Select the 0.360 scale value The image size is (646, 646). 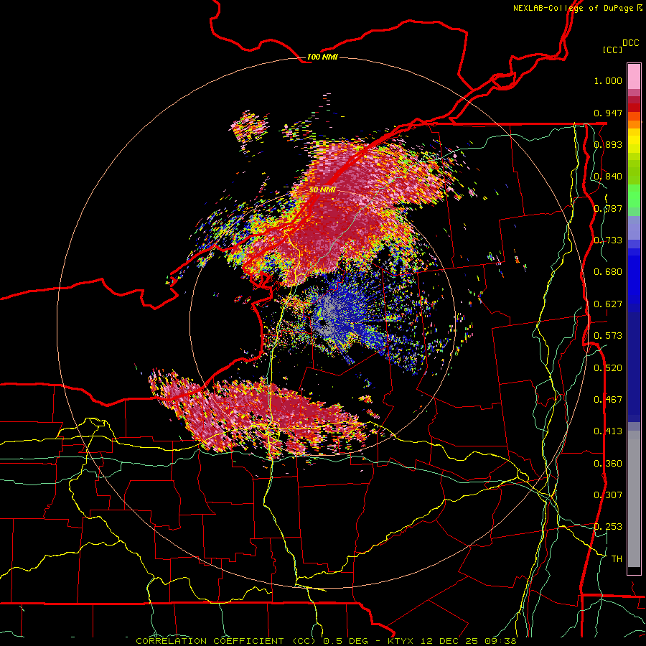(x=608, y=464)
